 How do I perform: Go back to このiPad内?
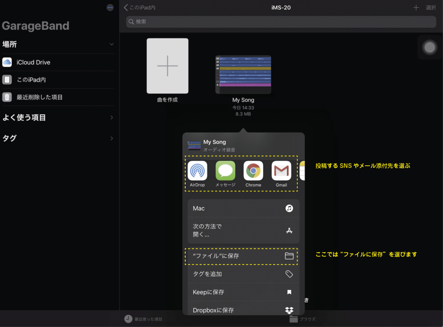coord(140,7)
